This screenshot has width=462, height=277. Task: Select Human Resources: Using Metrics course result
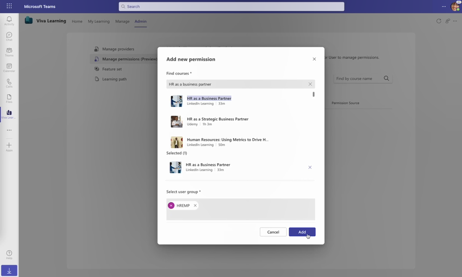[240, 142]
